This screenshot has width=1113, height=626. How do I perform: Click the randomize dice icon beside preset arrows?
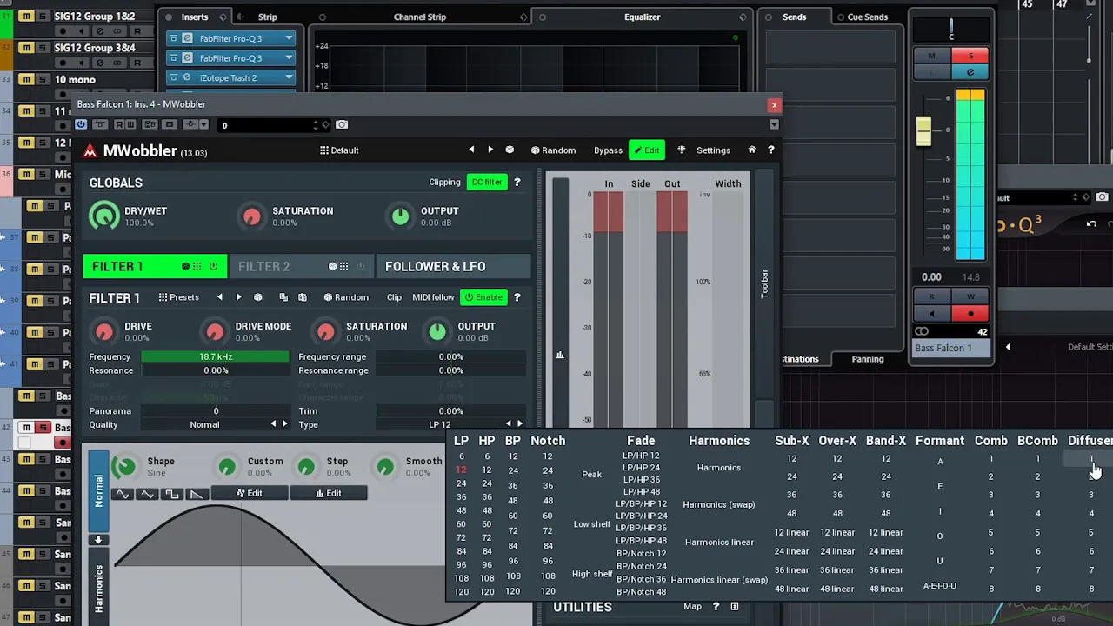[510, 150]
